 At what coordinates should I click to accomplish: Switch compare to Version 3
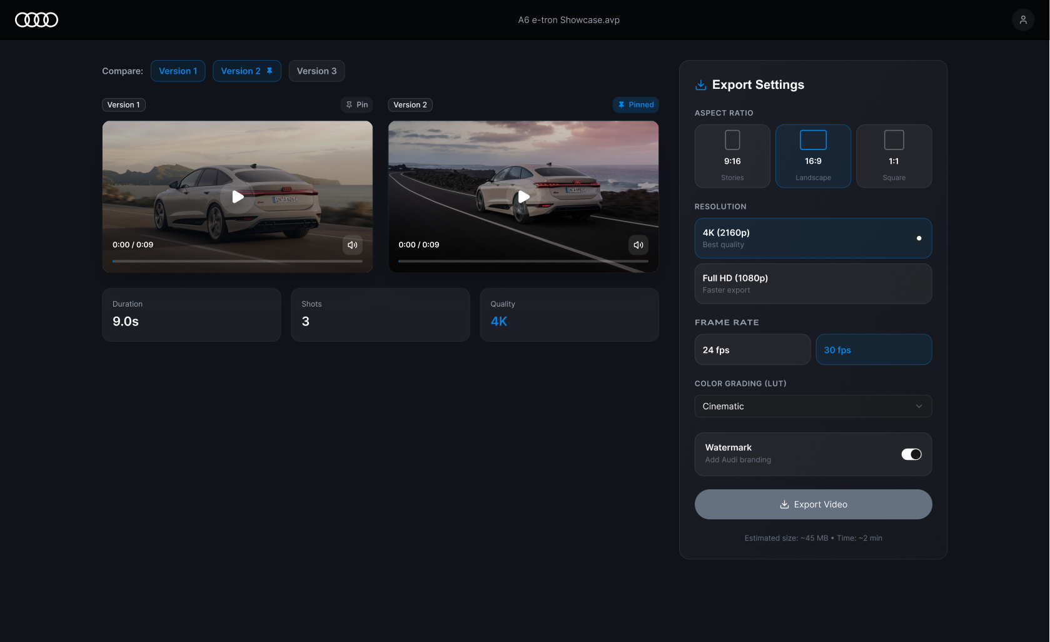tap(316, 71)
